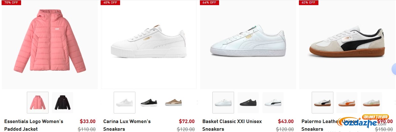Select the black padded jacket color swatch
Screen dimensions: 396x132
63,103
